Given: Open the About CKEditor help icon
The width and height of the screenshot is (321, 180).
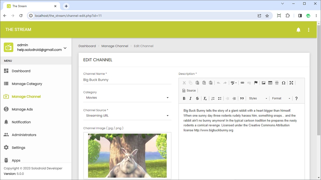Looking at the screenshot, I should (296, 98).
